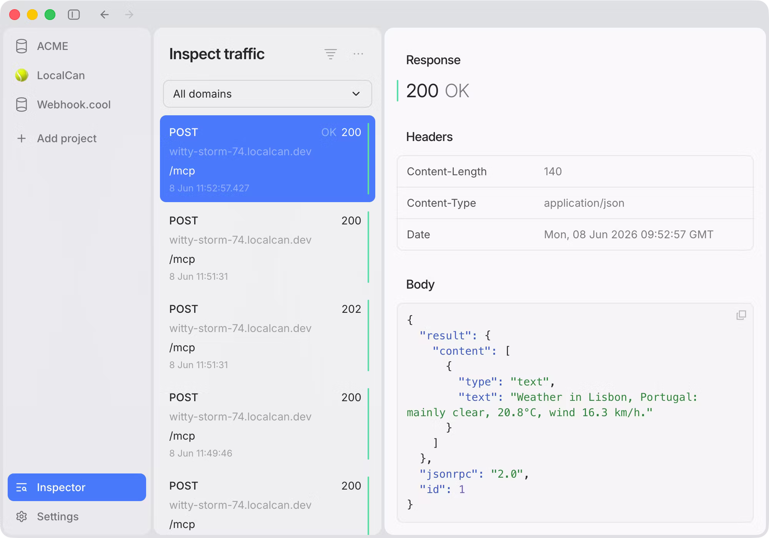Viewport: 769px width, 538px height.
Task: Click the Weather in Lisbon text value
Action: click(552, 405)
